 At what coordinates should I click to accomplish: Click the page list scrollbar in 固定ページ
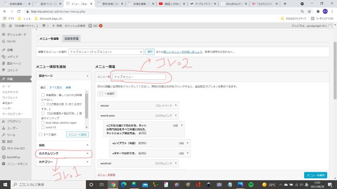tap(87, 106)
